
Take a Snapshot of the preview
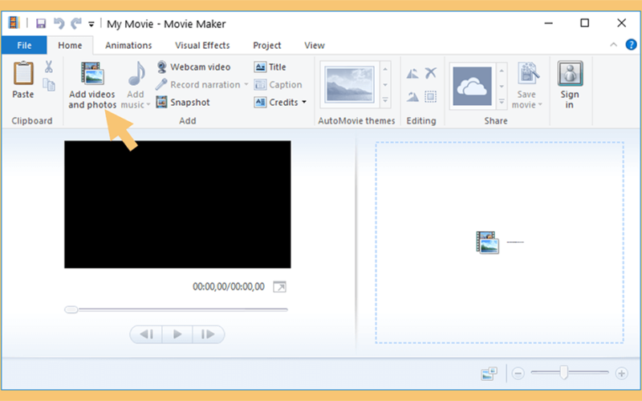183,103
